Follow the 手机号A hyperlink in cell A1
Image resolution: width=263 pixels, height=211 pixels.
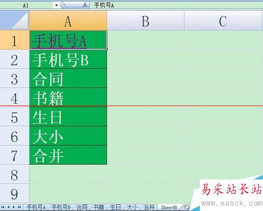pyautogui.click(x=59, y=41)
